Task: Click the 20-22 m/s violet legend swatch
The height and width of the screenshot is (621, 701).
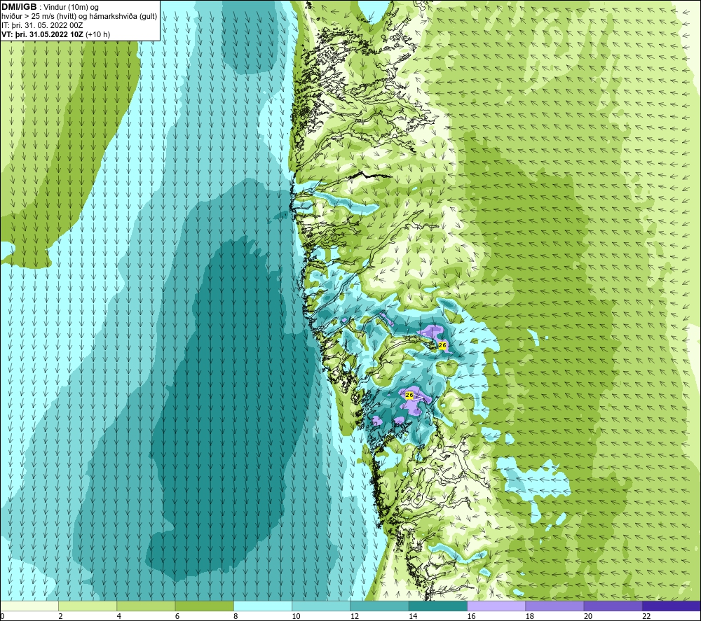Action: pyautogui.click(x=613, y=606)
